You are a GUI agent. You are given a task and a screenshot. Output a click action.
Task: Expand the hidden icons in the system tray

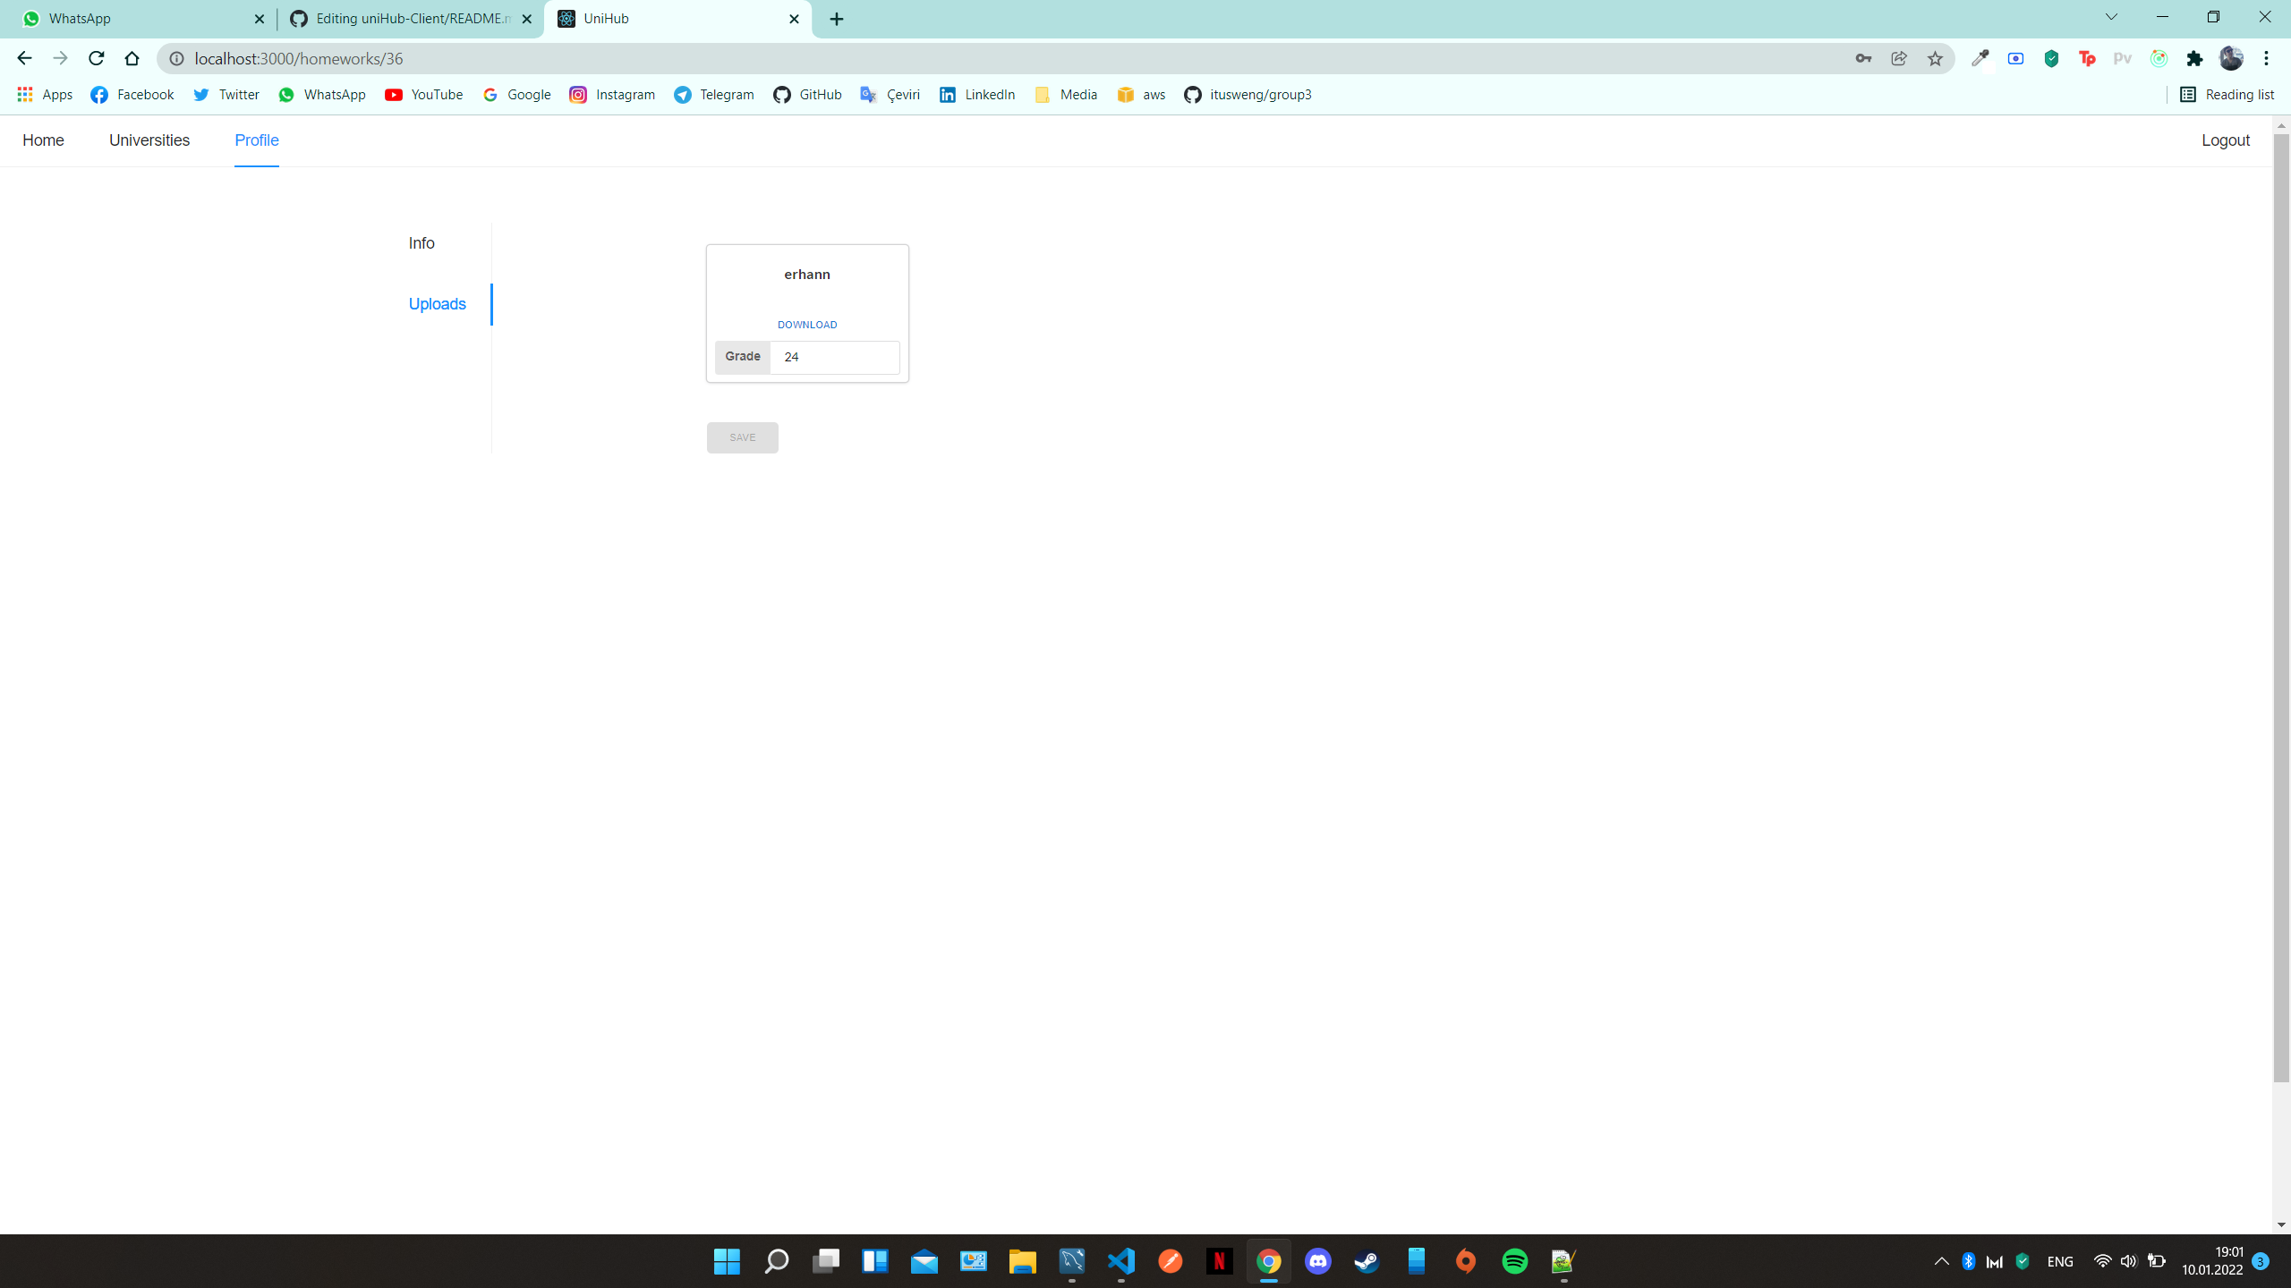(1940, 1261)
